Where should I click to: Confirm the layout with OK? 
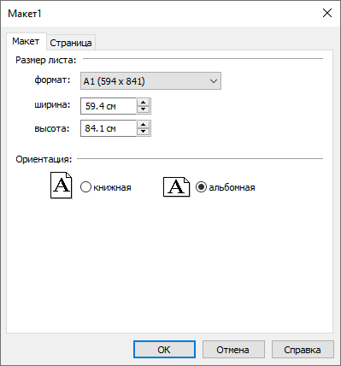coord(164,350)
